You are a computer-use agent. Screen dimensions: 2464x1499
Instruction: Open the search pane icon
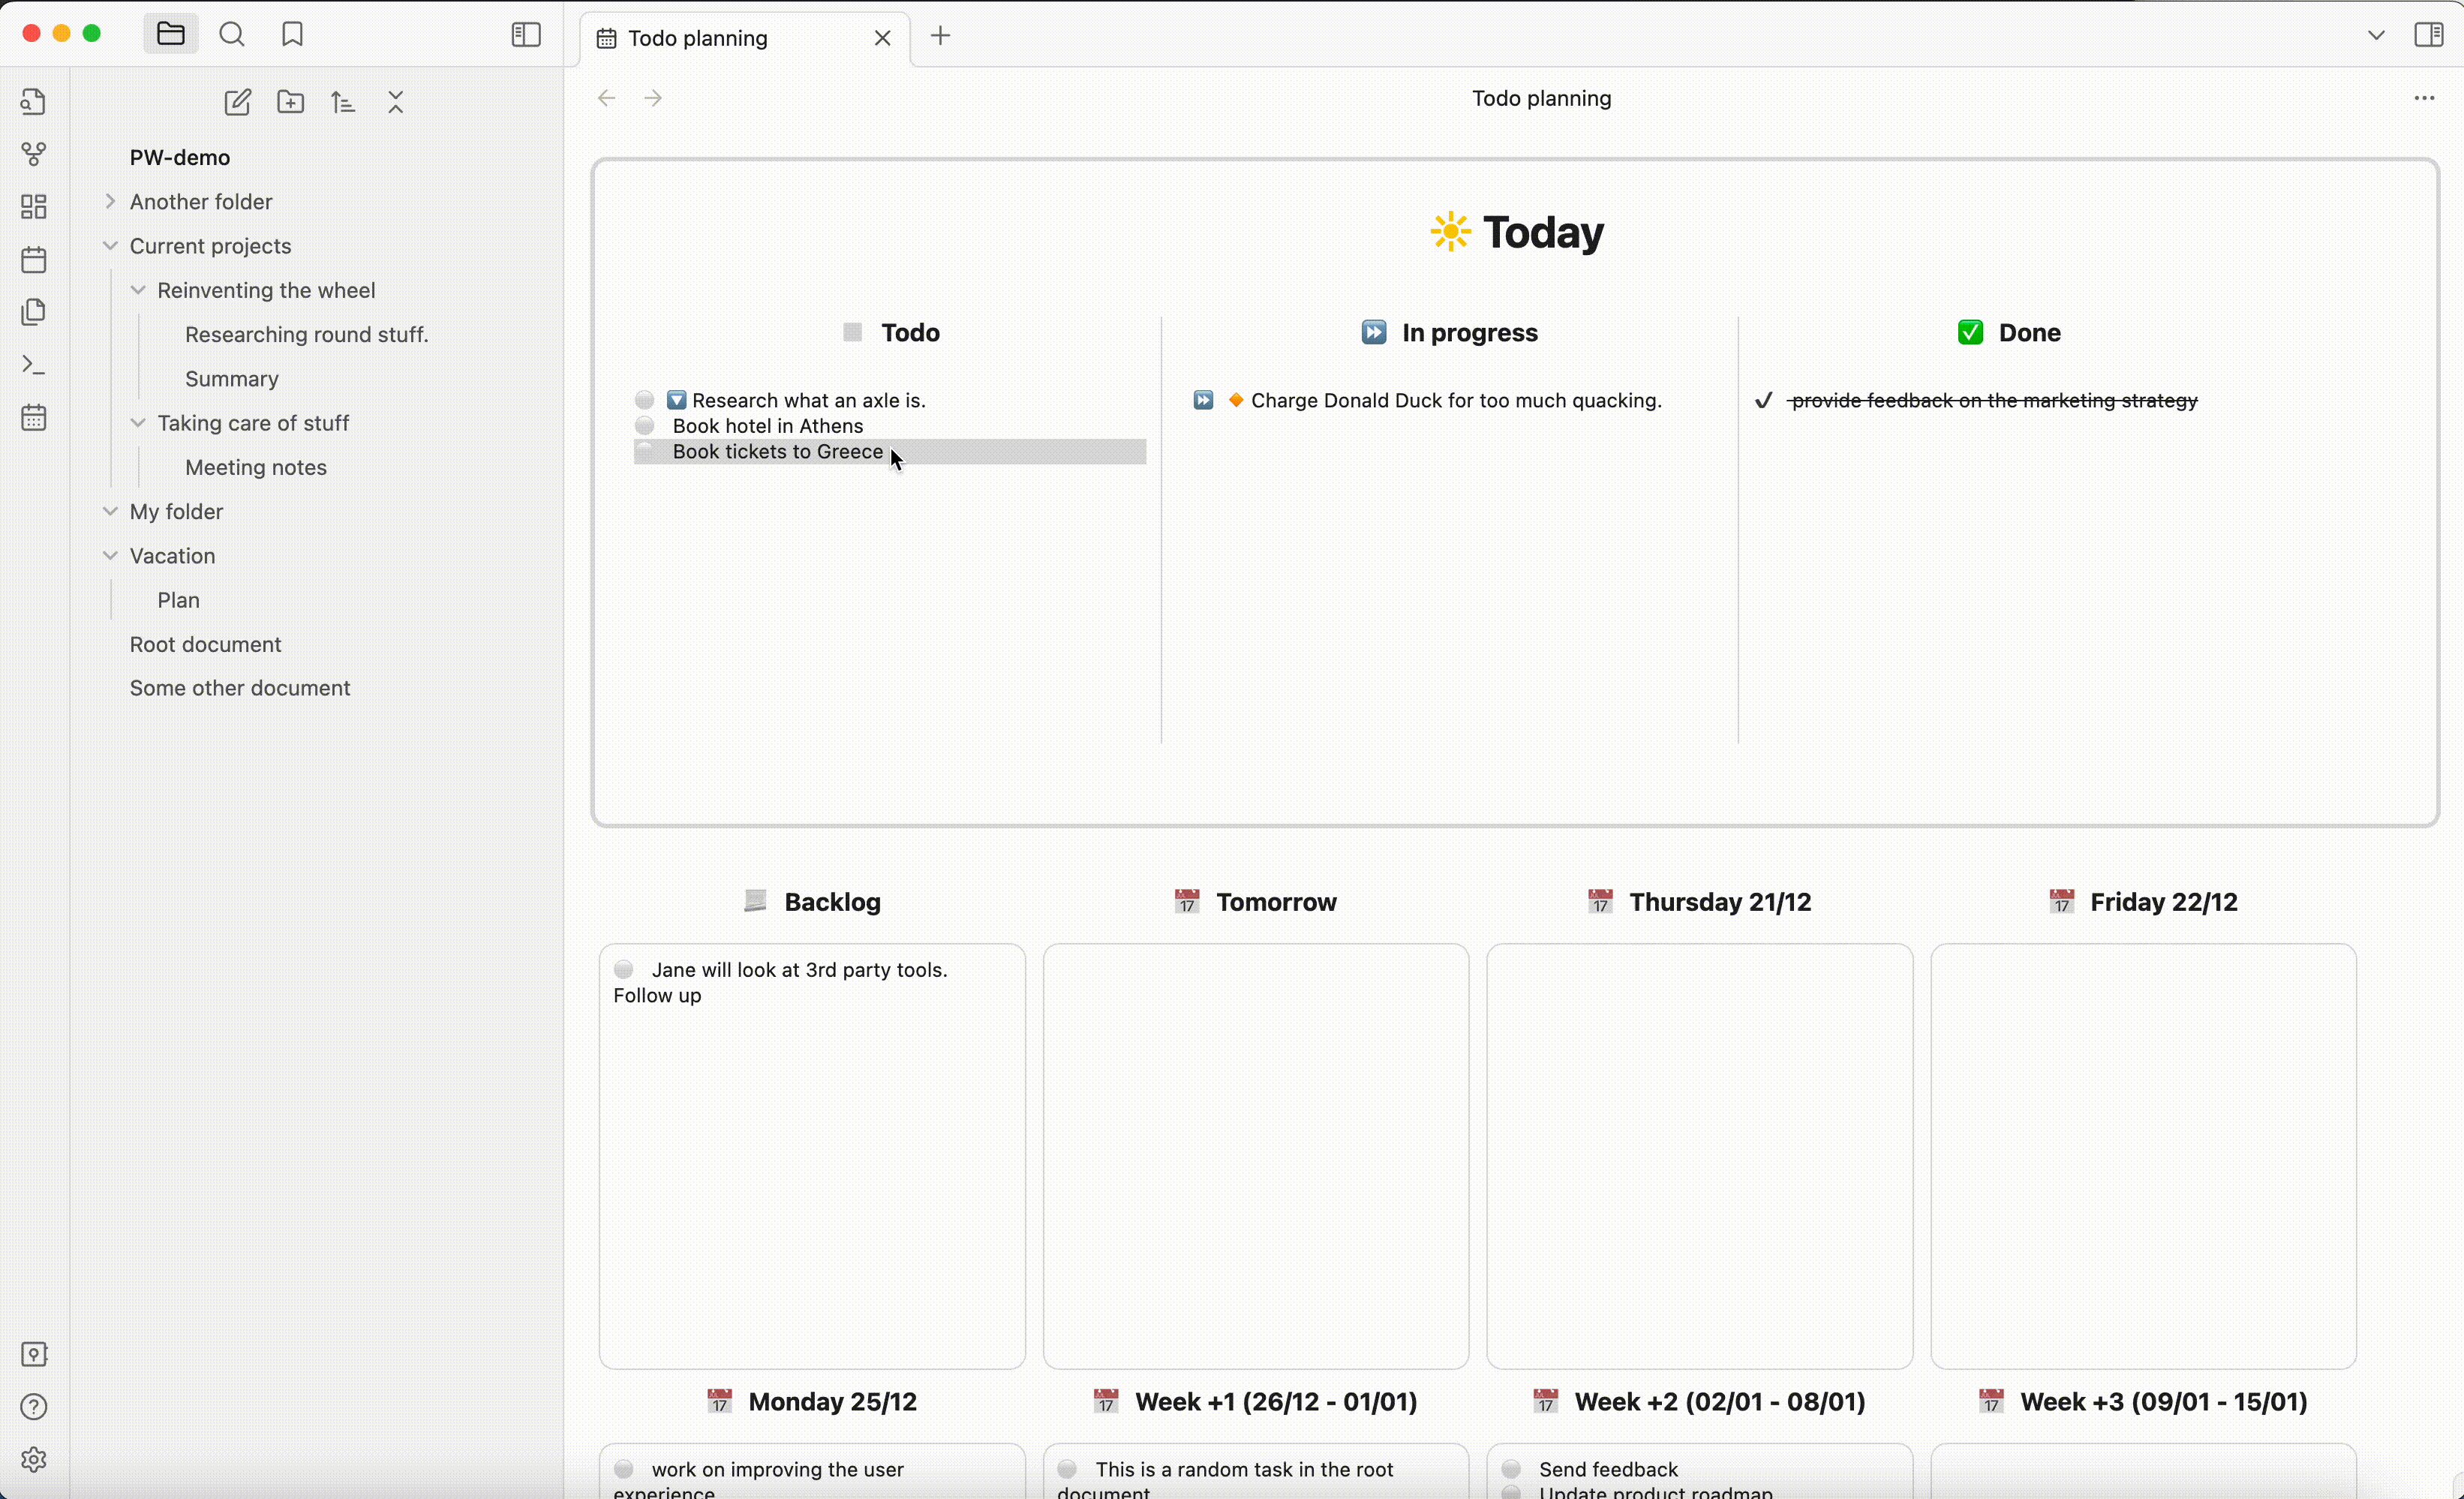[232, 35]
